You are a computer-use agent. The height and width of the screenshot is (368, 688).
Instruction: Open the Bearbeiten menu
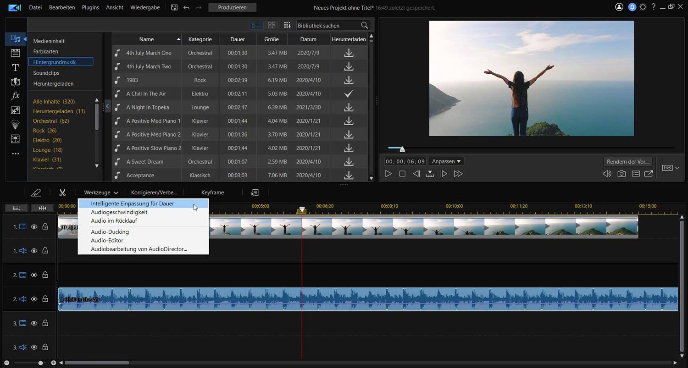62,7
